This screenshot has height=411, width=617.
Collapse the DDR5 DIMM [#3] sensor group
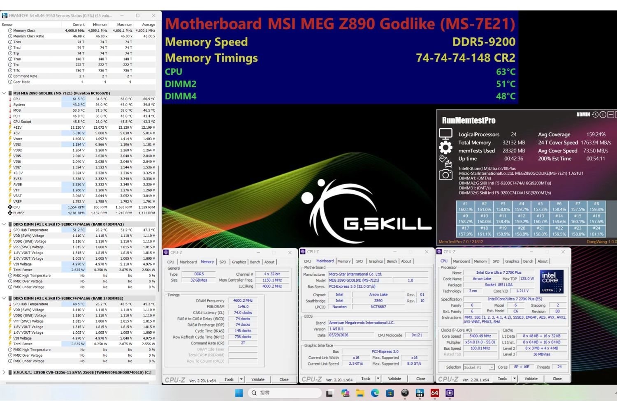coord(4,298)
